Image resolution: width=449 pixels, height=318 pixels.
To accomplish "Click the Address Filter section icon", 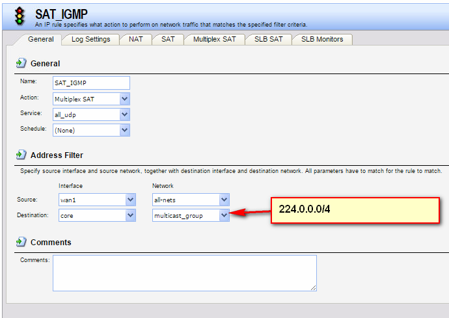I will (x=21, y=155).
